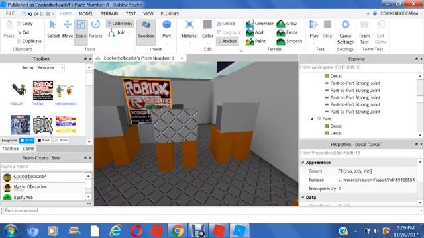Group the selected parts
The height and width of the screenshot is (238, 424).
click(226, 24)
